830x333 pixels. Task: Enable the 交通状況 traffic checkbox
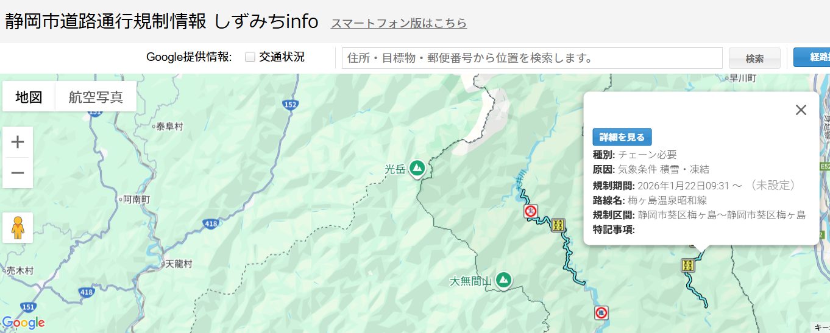pos(250,57)
